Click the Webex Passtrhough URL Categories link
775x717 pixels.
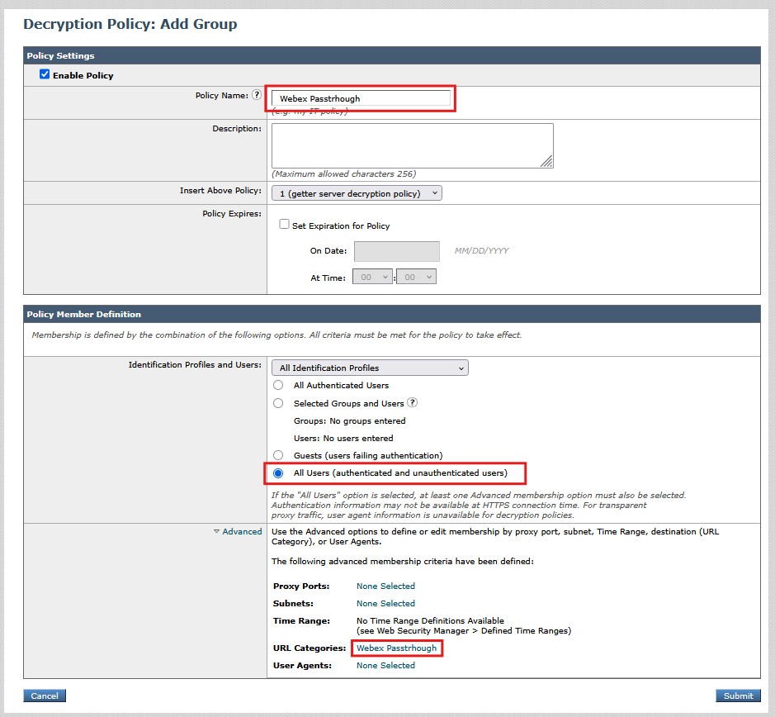click(397, 648)
